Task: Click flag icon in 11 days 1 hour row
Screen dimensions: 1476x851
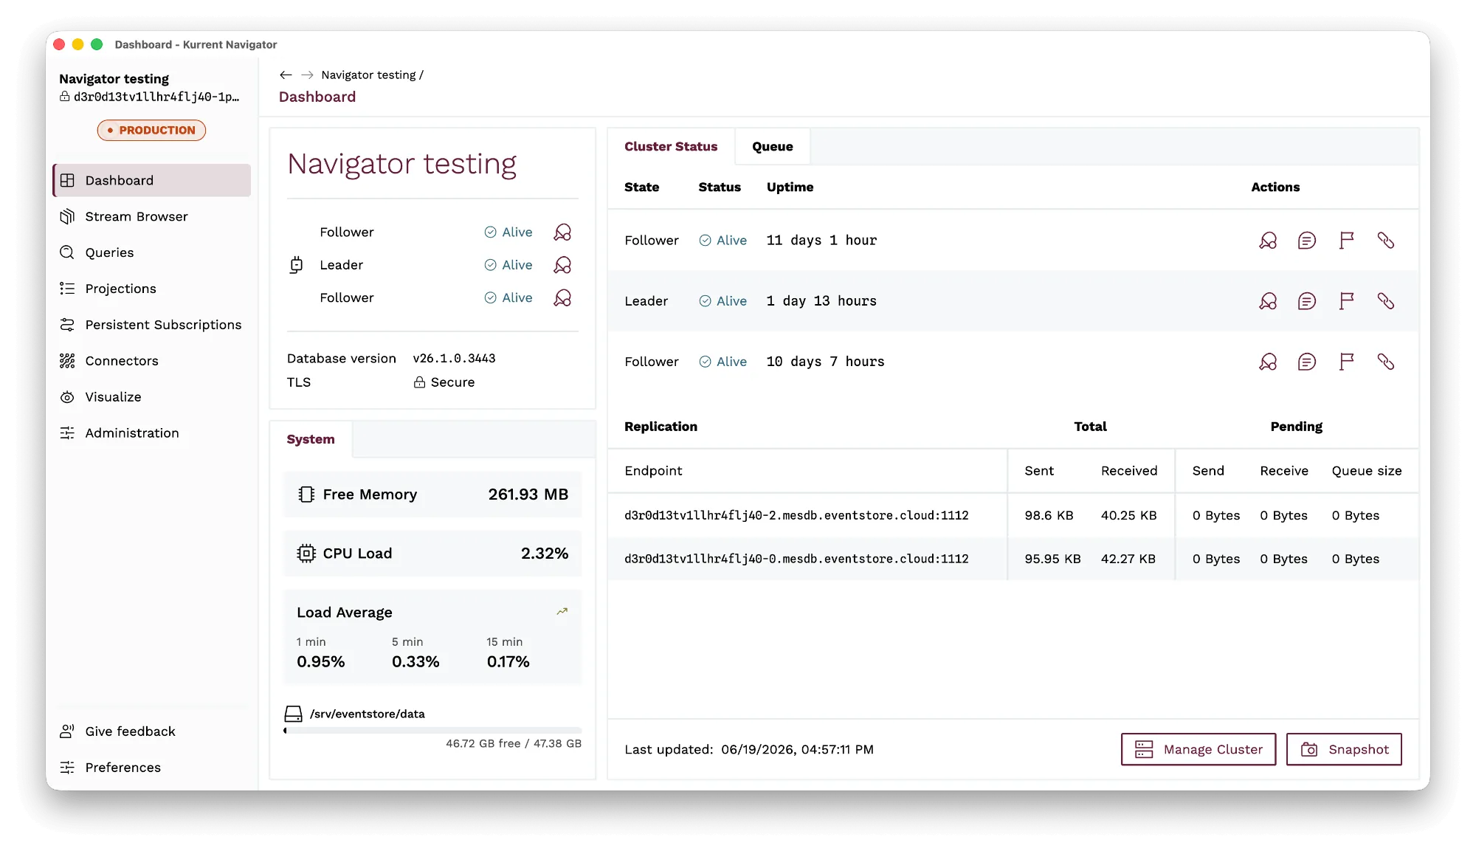Action: [x=1346, y=241]
